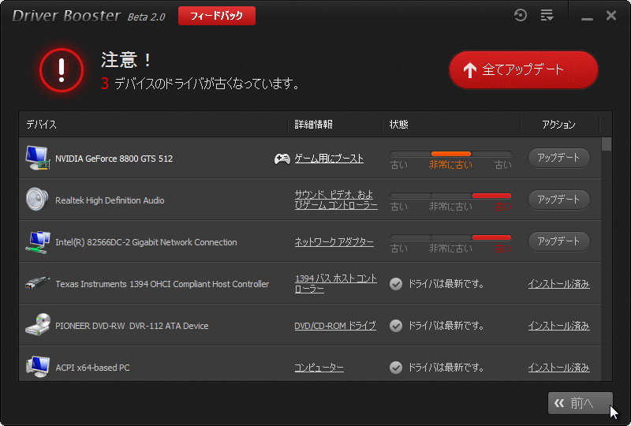This screenshot has width=631, height=426.
Task: Click the 前へ back button
Action: click(x=580, y=403)
